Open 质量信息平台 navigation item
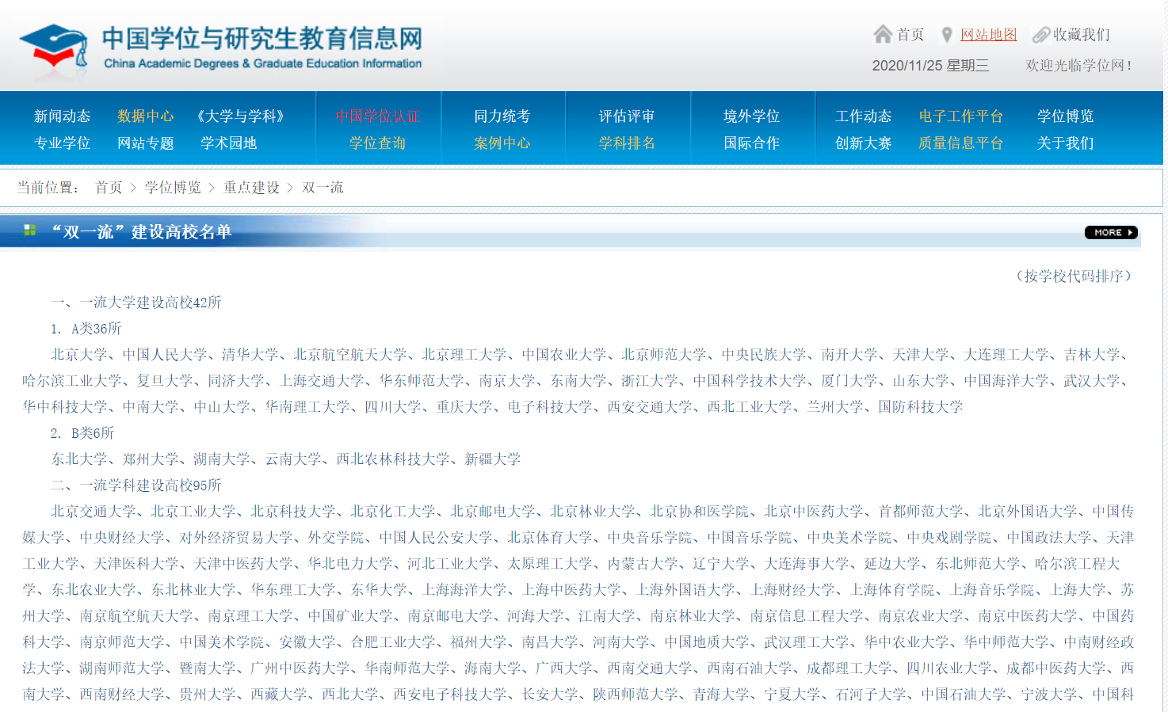This screenshot has height=712, width=1168. tap(960, 143)
